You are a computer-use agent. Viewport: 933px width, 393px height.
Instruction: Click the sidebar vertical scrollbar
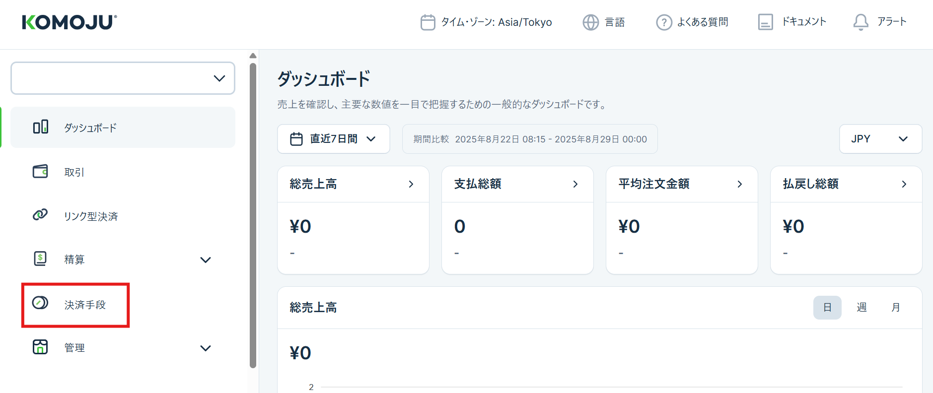point(253,213)
